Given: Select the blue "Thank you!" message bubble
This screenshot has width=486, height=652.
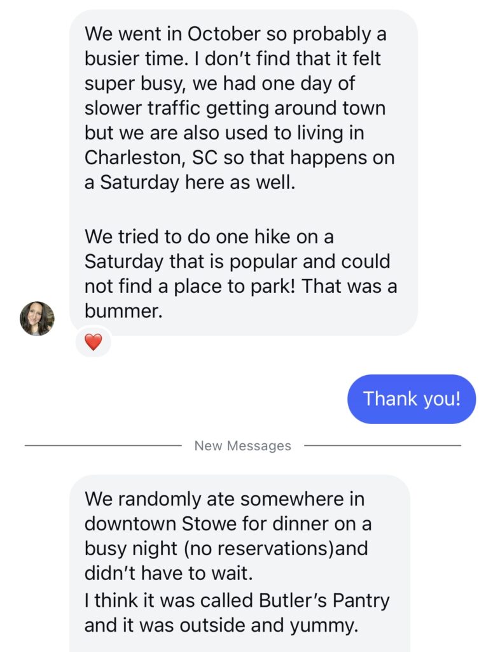Looking at the screenshot, I should (x=411, y=399).
